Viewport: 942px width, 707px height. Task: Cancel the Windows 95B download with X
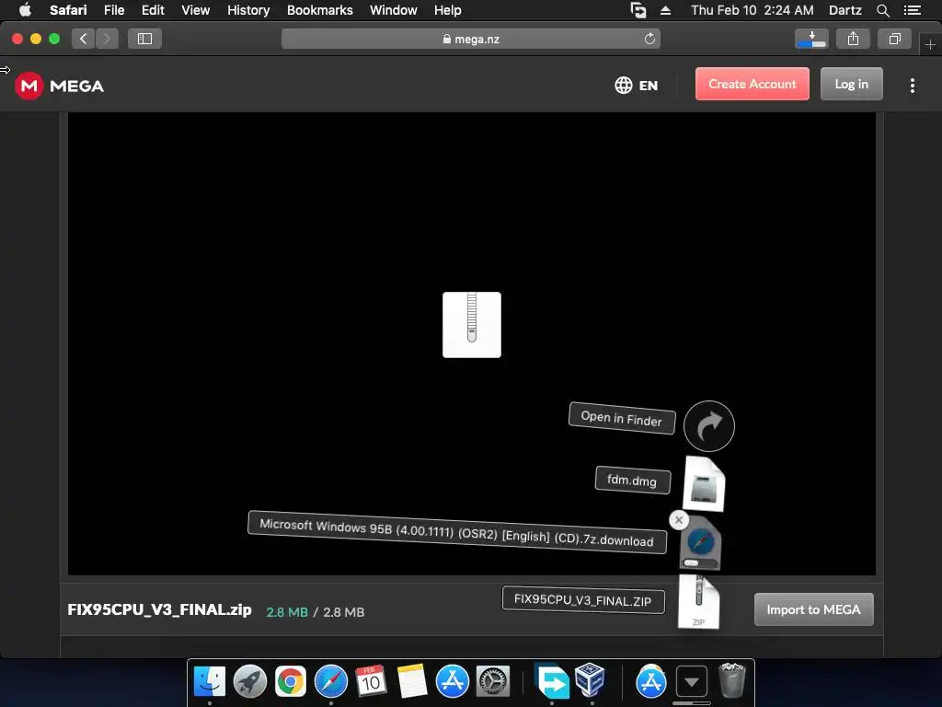point(679,520)
